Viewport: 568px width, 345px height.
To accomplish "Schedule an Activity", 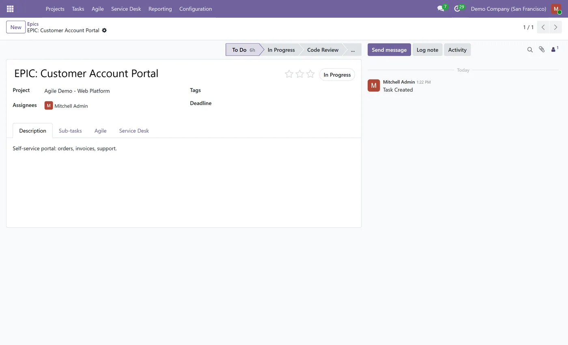I will [457, 50].
